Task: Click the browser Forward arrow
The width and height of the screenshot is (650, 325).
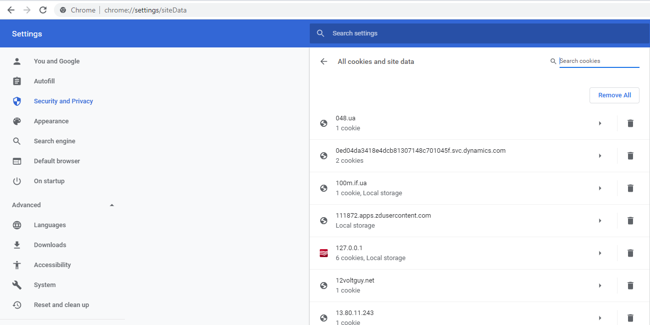Action: pyautogui.click(x=27, y=10)
